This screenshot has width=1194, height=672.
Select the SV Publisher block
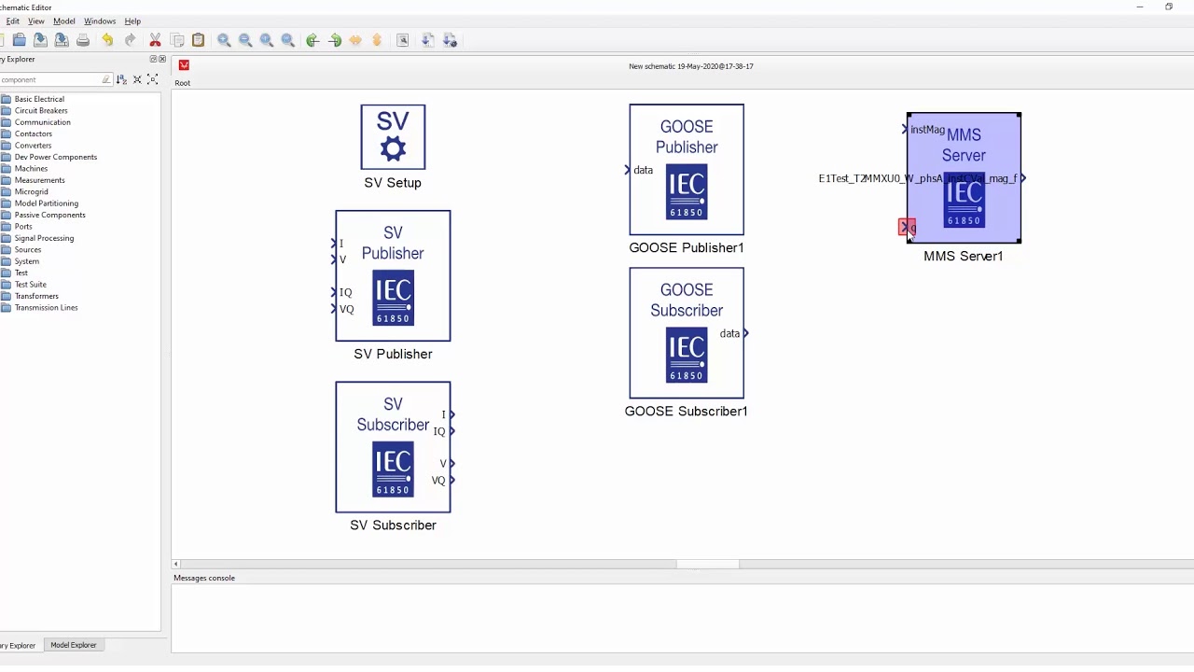pyautogui.click(x=393, y=276)
